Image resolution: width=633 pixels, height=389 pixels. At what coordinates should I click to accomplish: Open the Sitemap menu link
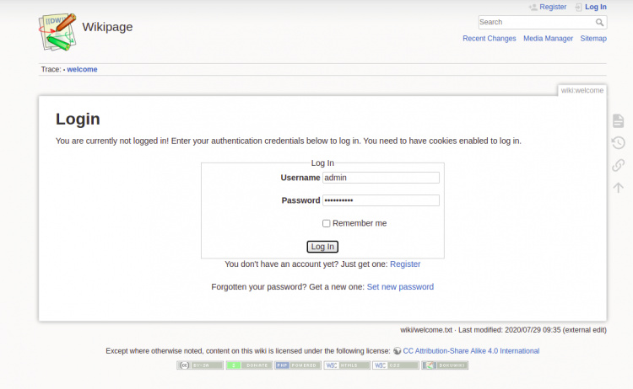[593, 39]
